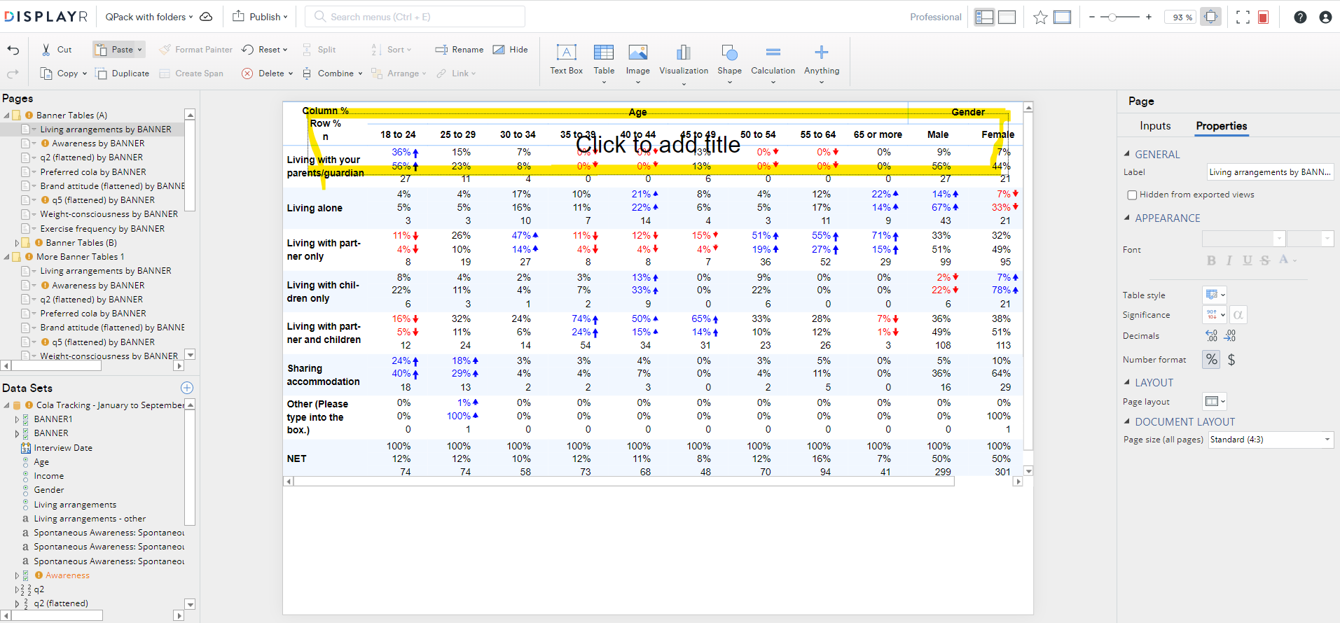Screen dimensions: 1340x623
Task: Click the Undo arrow icon
Action: point(13,50)
